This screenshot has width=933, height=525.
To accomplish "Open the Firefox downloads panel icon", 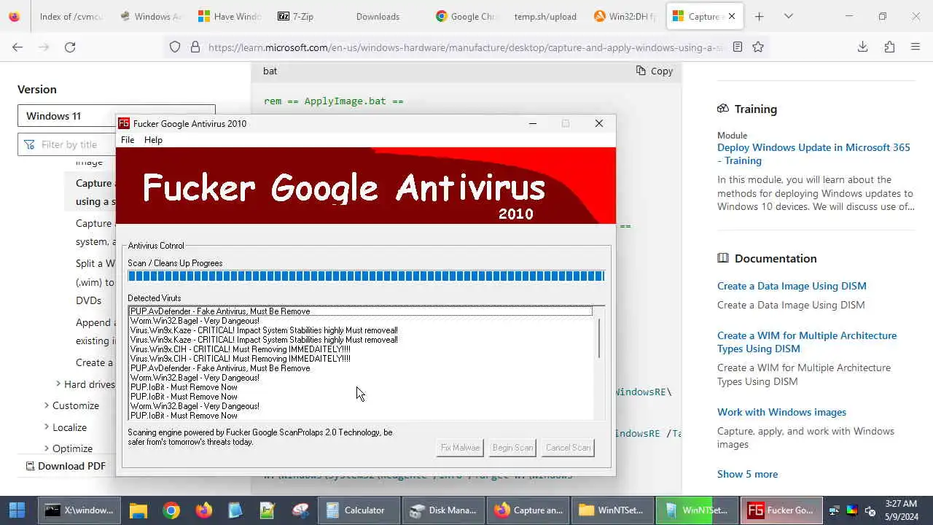I will [862, 47].
